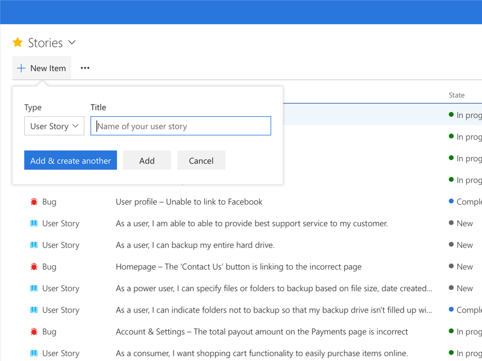Click the user story icon for best support service

(x=34, y=223)
